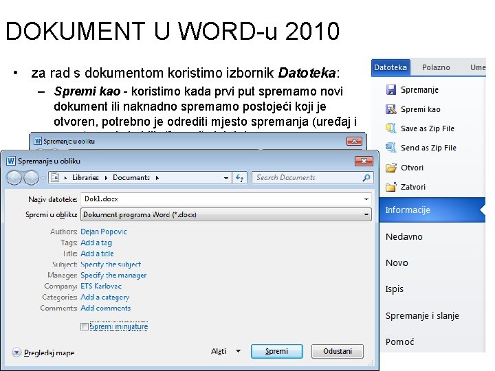
Task: Select Nedavno in the file menu
Action: [404, 236]
